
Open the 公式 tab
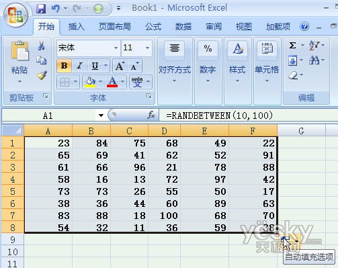coord(153,27)
